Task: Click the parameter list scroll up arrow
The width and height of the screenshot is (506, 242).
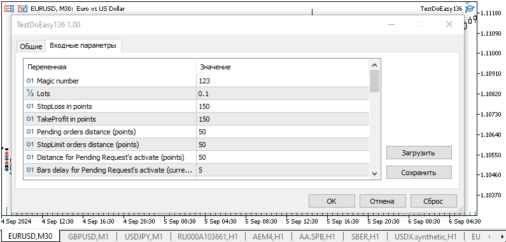Action: pyautogui.click(x=374, y=65)
